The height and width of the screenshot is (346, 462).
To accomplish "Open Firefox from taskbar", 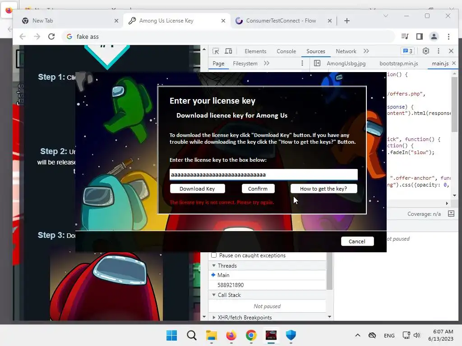I will pos(231,335).
